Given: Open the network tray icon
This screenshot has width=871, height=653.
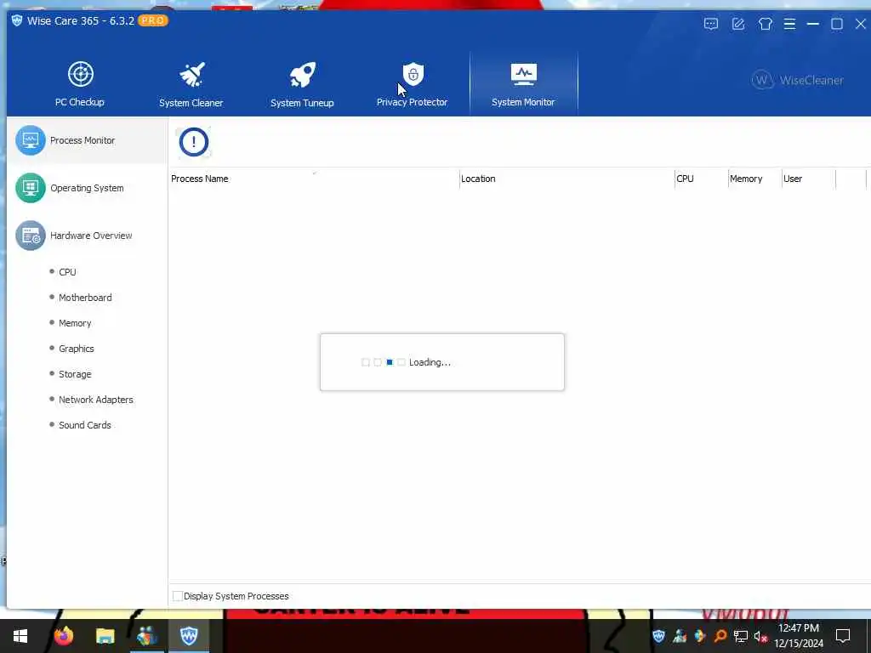Looking at the screenshot, I should (741, 636).
